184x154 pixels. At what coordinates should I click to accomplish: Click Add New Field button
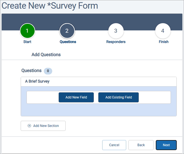click(76, 97)
